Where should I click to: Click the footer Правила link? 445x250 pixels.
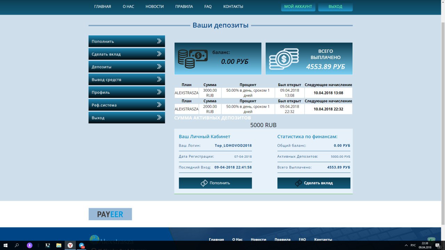(282, 239)
